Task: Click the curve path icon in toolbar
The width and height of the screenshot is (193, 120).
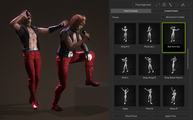Action: [x=158, y=4]
